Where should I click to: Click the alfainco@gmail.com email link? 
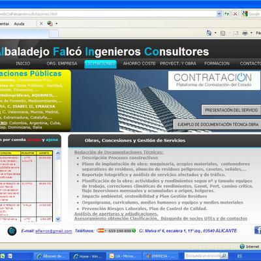(54, 231)
